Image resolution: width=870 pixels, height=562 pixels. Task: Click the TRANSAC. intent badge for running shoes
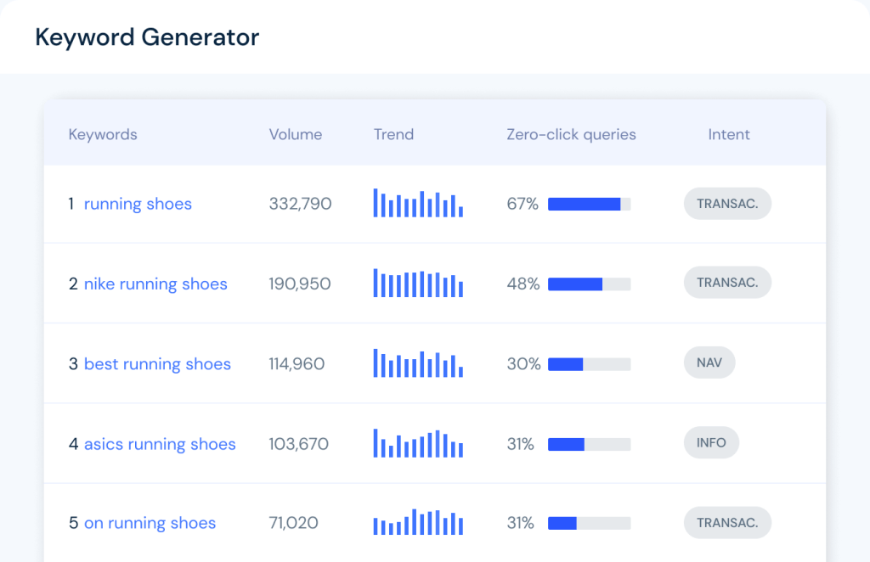click(727, 204)
